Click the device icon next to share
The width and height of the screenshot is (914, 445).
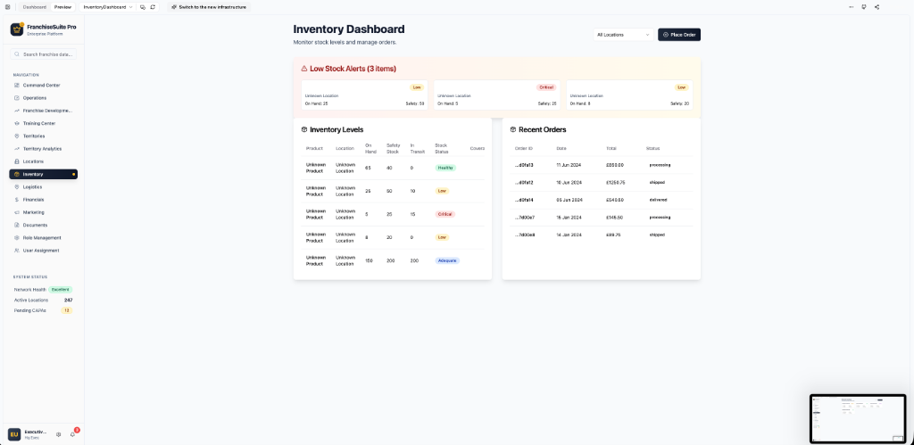864,7
